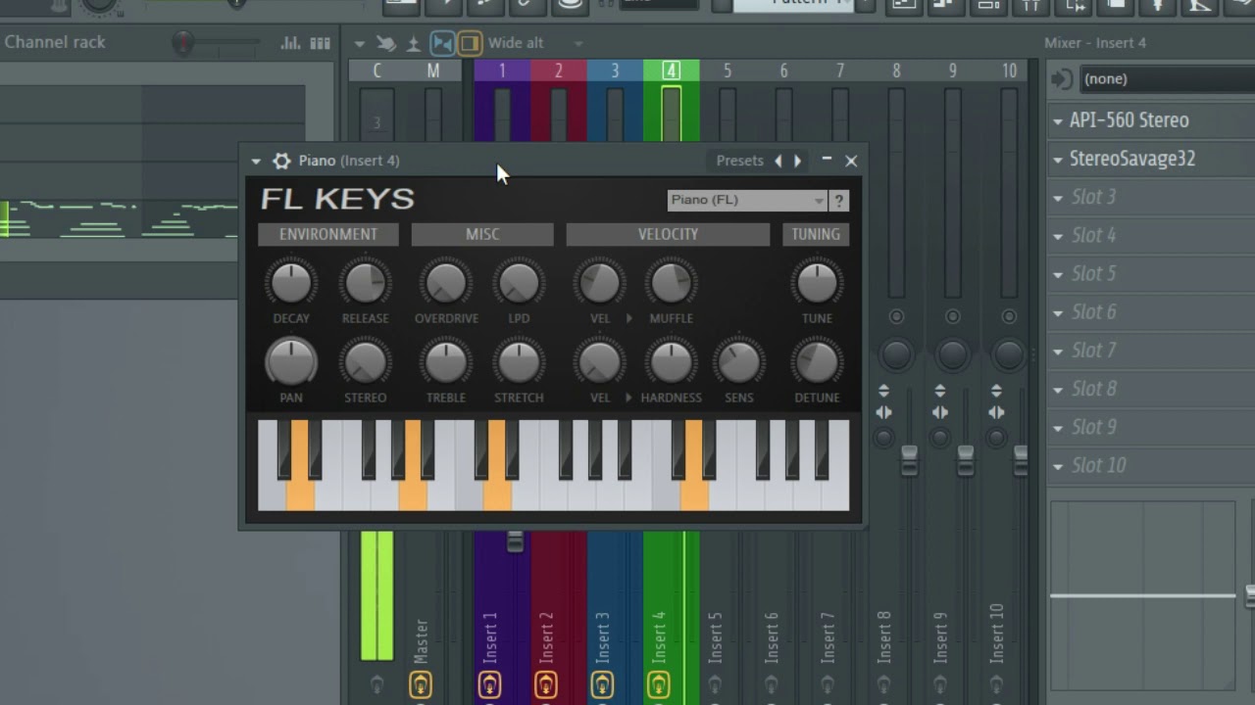Select mixer track M master header
Image resolution: width=1255 pixels, height=705 pixels.
pos(433,70)
